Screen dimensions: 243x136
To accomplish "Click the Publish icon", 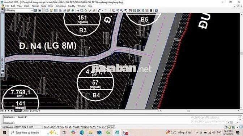I will [68, 10].
